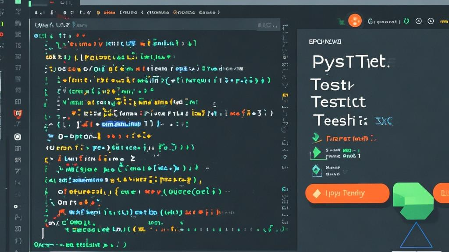Viewport: 449px width, 252px height.
Task: Click the green circular refresh icon
Action: point(406,21)
